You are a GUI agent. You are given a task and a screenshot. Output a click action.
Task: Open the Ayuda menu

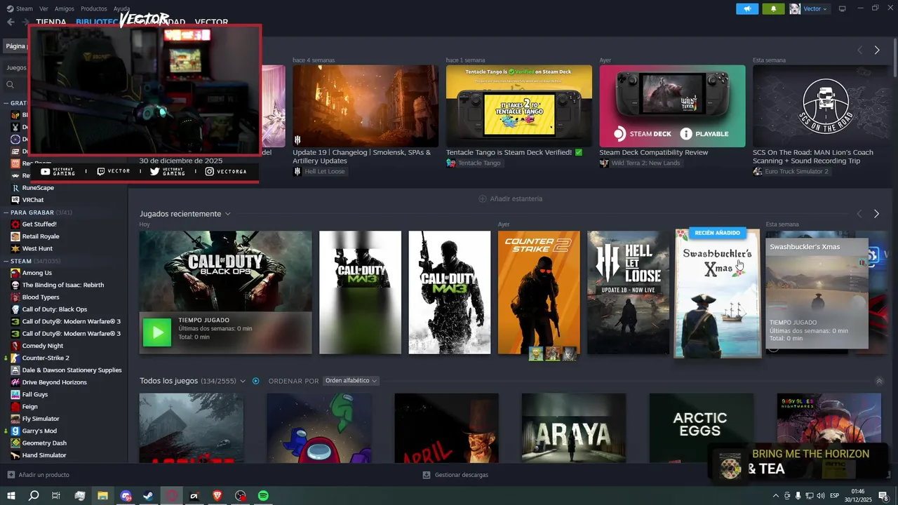(x=122, y=8)
